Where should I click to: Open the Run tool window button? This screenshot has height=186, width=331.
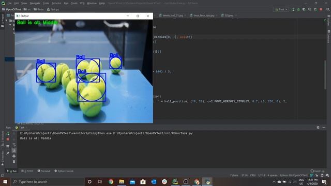click(12, 171)
